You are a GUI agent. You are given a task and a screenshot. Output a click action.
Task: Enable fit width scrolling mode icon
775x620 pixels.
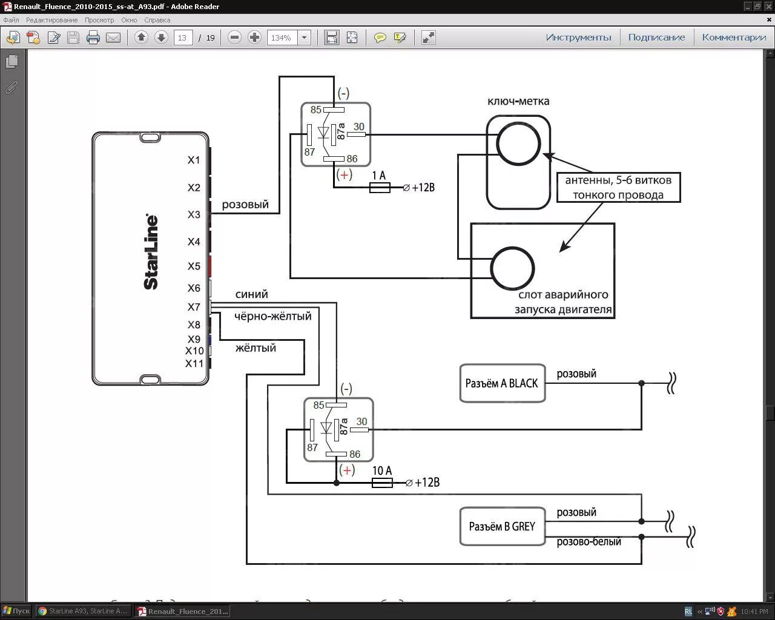(x=332, y=38)
